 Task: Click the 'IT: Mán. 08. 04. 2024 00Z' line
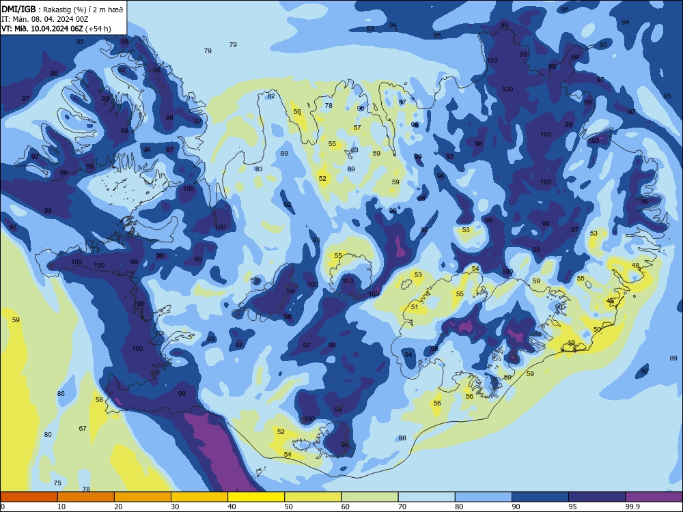point(45,19)
